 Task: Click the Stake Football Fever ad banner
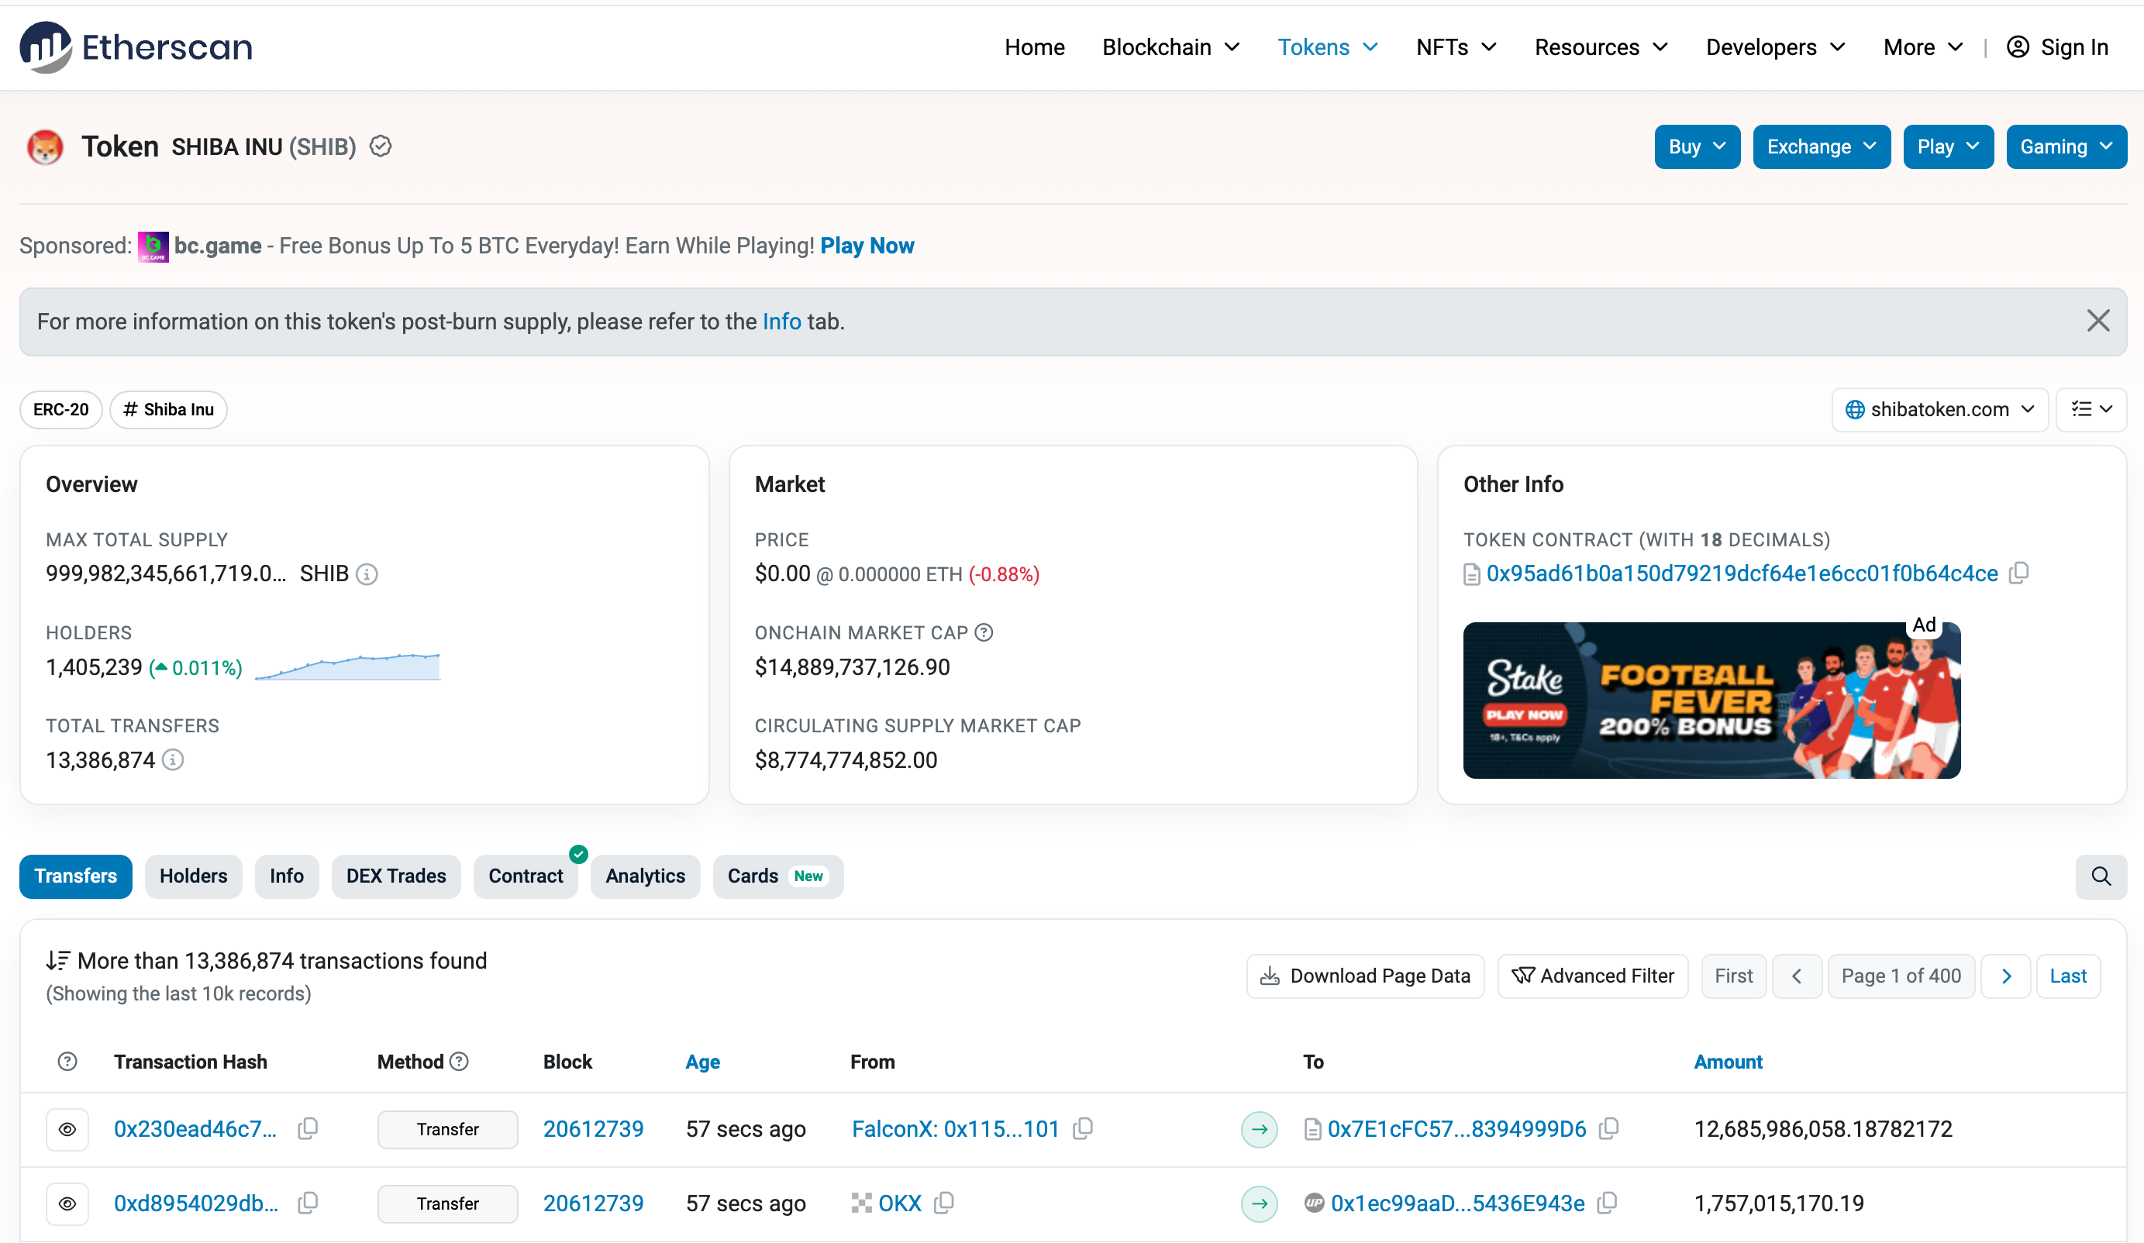(1711, 701)
